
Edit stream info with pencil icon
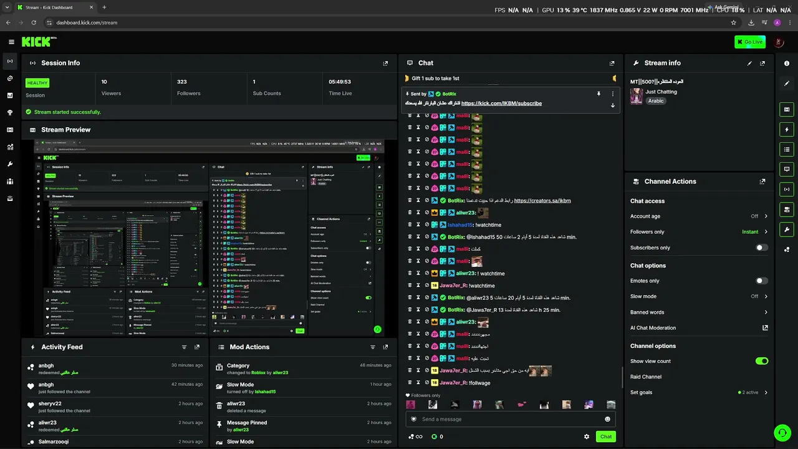(749, 63)
